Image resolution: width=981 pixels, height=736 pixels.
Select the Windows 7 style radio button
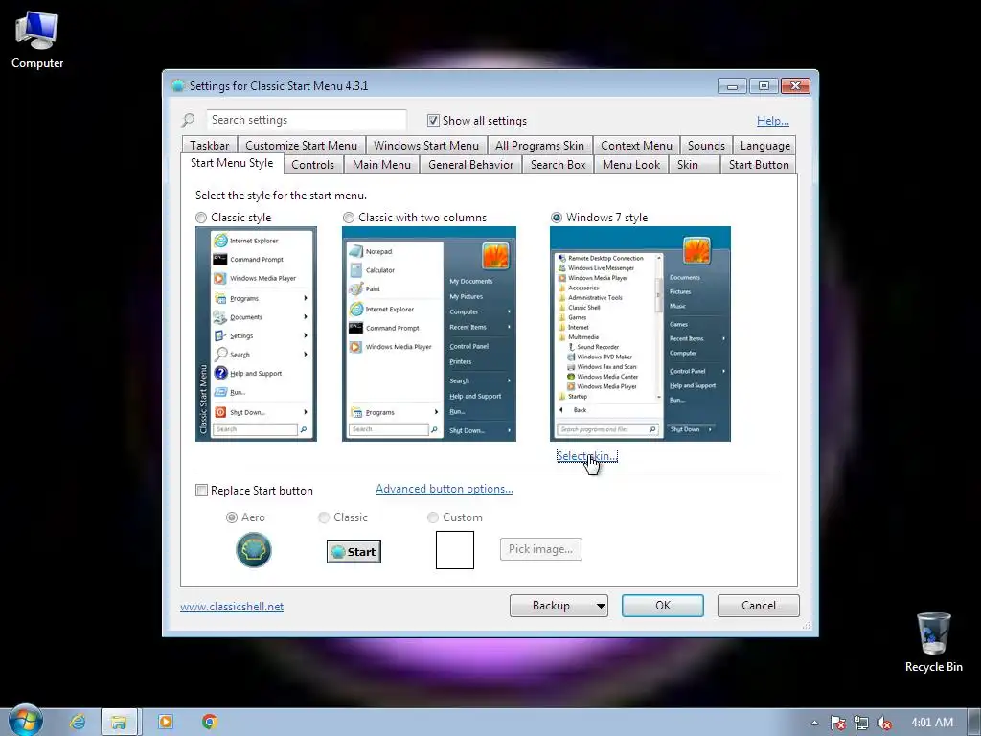557,218
